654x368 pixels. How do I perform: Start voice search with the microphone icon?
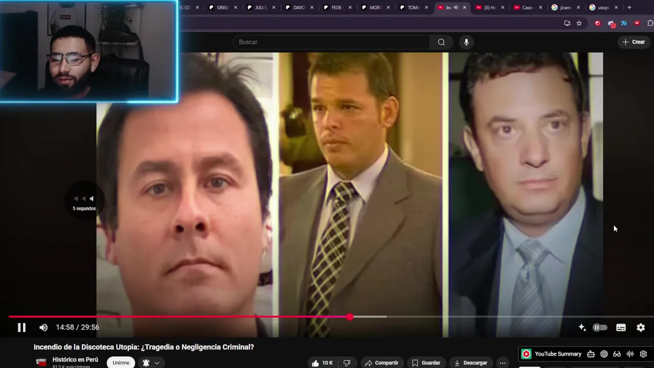point(466,42)
